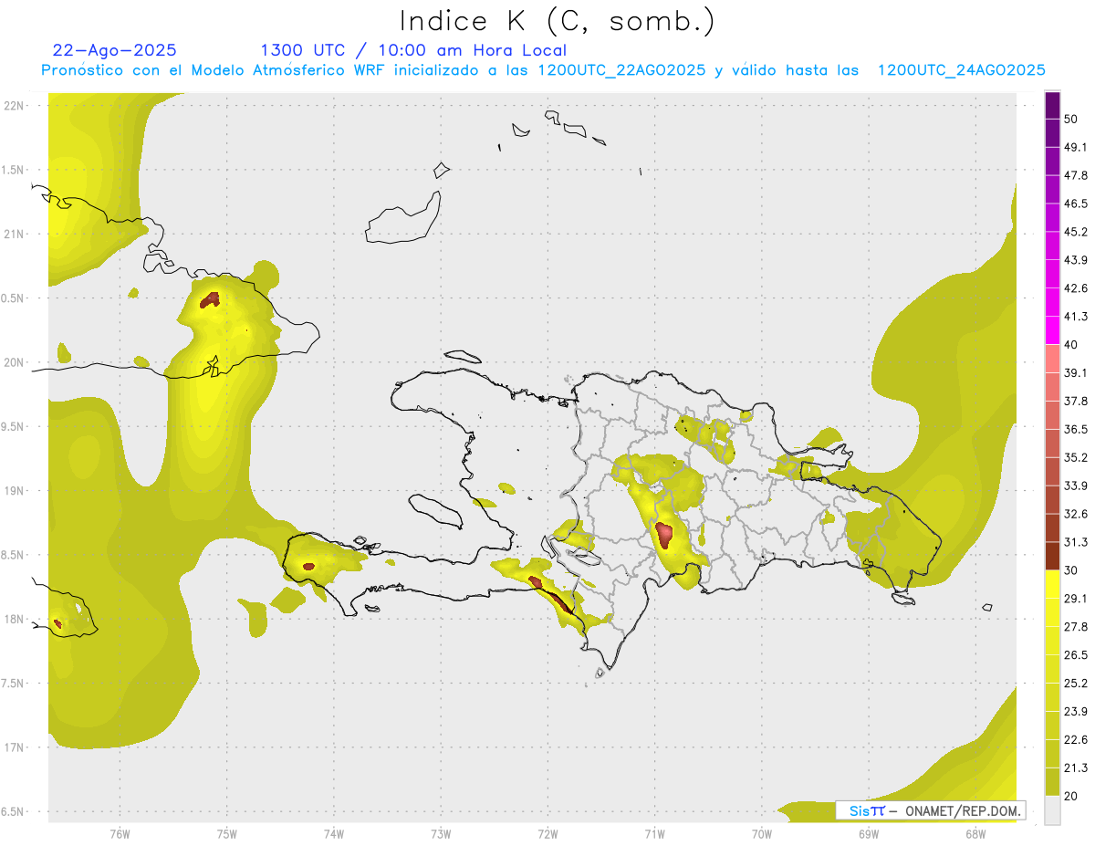The width and height of the screenshot is (1095, 846).
Task: Click the latitude axis label "18N"
Action: pos(16,619)
